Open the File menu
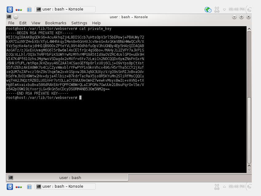The image size is (261, 196). (x=11, y=23)
